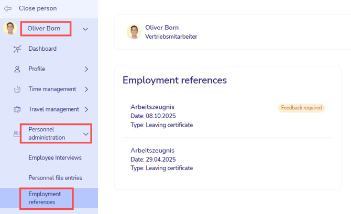Click the back arrow icon beside Close person
This screenshot has width=351, height=214.
pyautogui.click(x=7, y=8)
